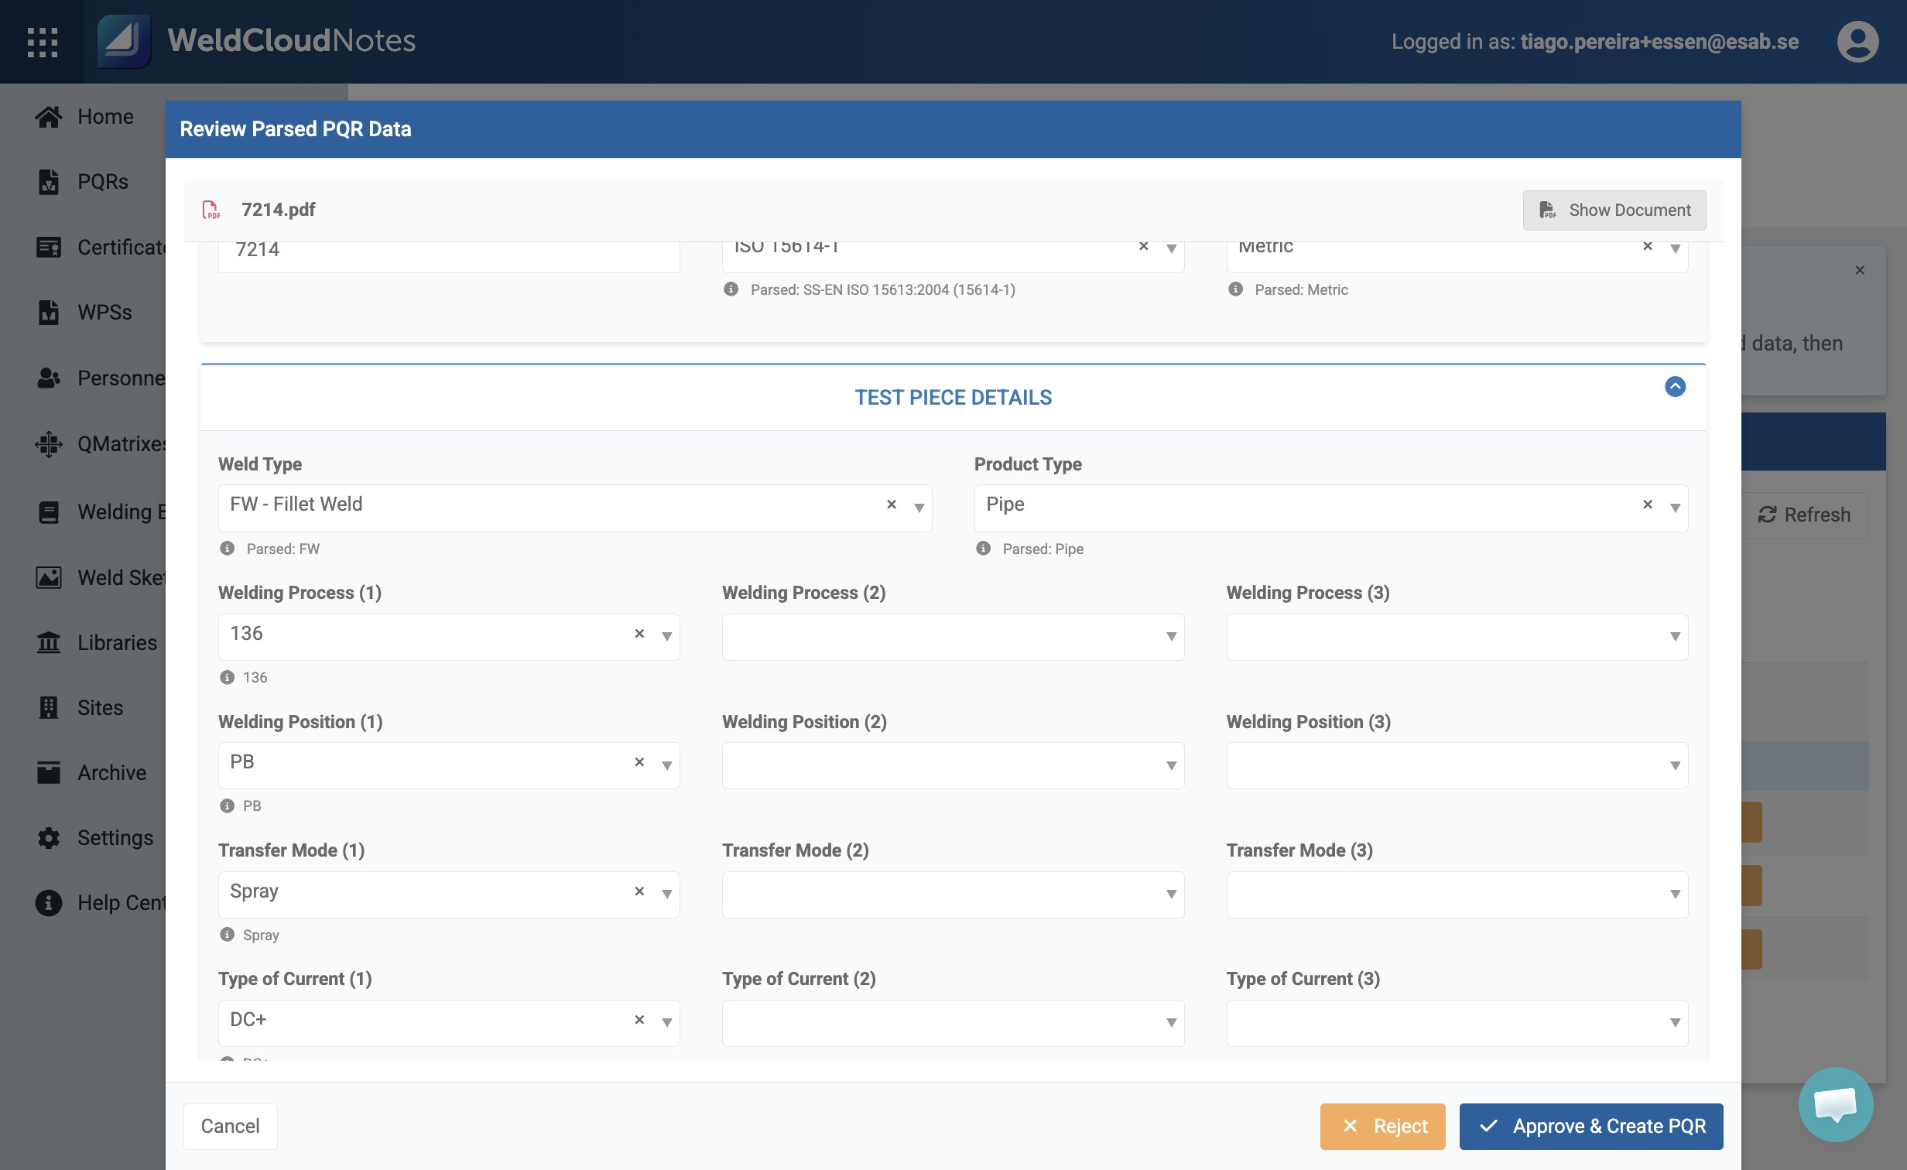Image resolution: width=1907 pixels, height=1170 pixels.
Task: Open the Welding Position (2) dropdown
Action: [953, 766]
